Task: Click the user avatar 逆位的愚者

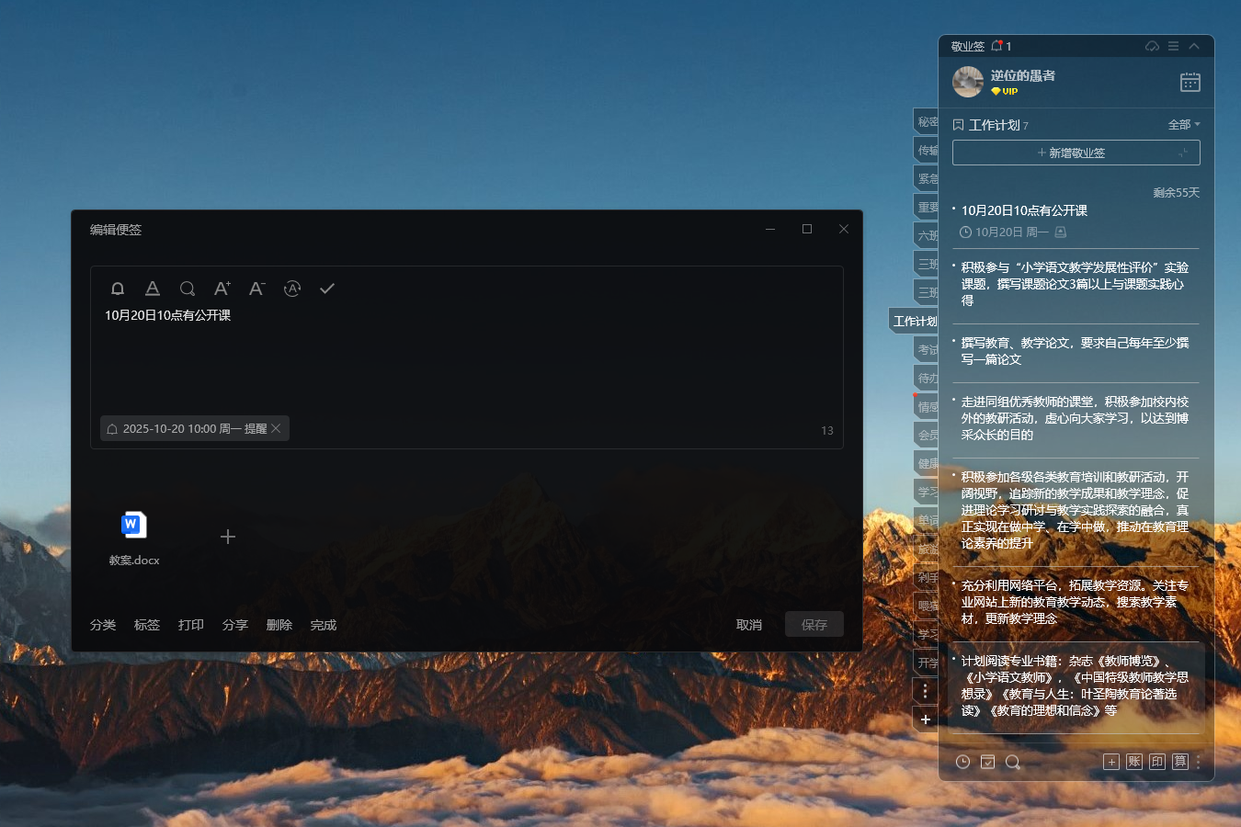Action: tap(968, 82)
